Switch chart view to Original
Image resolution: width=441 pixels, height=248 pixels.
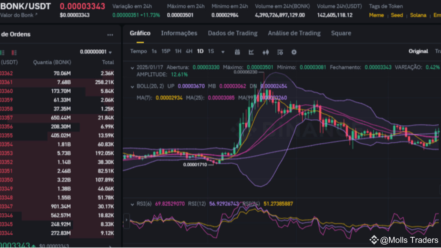418,51
